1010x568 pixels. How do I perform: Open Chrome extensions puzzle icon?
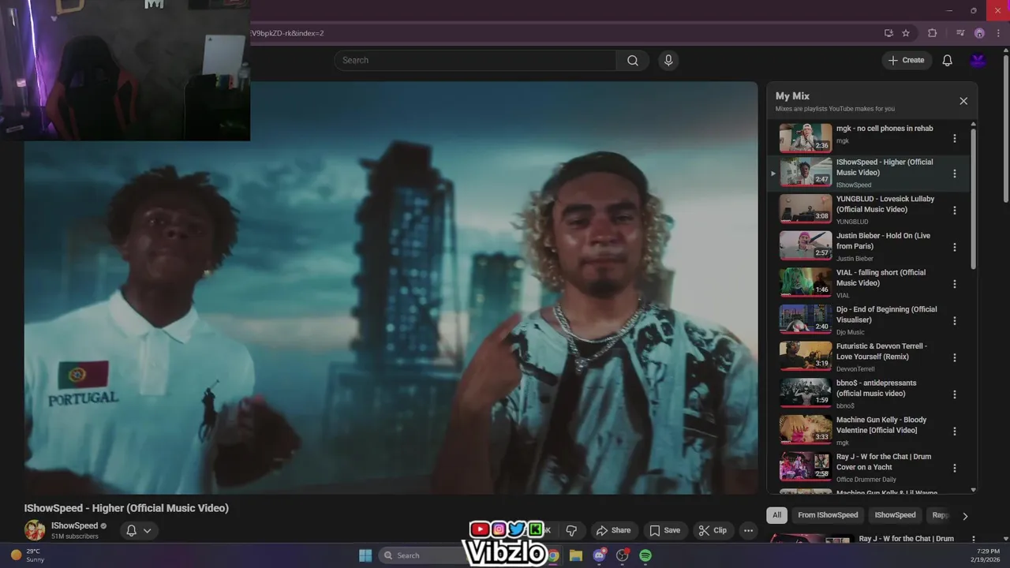coord(932,33)
